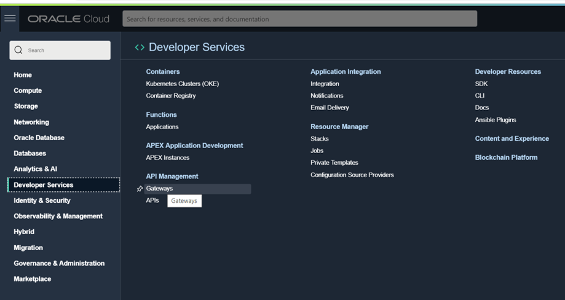The image size is (565, 300).
Task: Open Content and Experience
Action: pos(512,139)
